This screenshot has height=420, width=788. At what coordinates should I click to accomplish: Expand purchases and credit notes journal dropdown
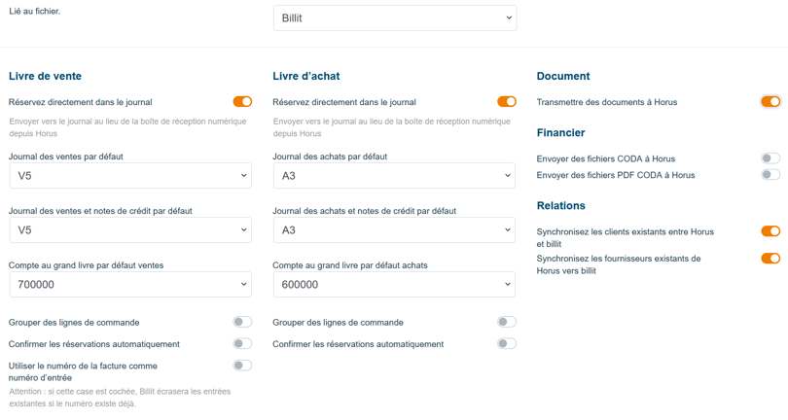pyautogui.click(x=394, y=230)
